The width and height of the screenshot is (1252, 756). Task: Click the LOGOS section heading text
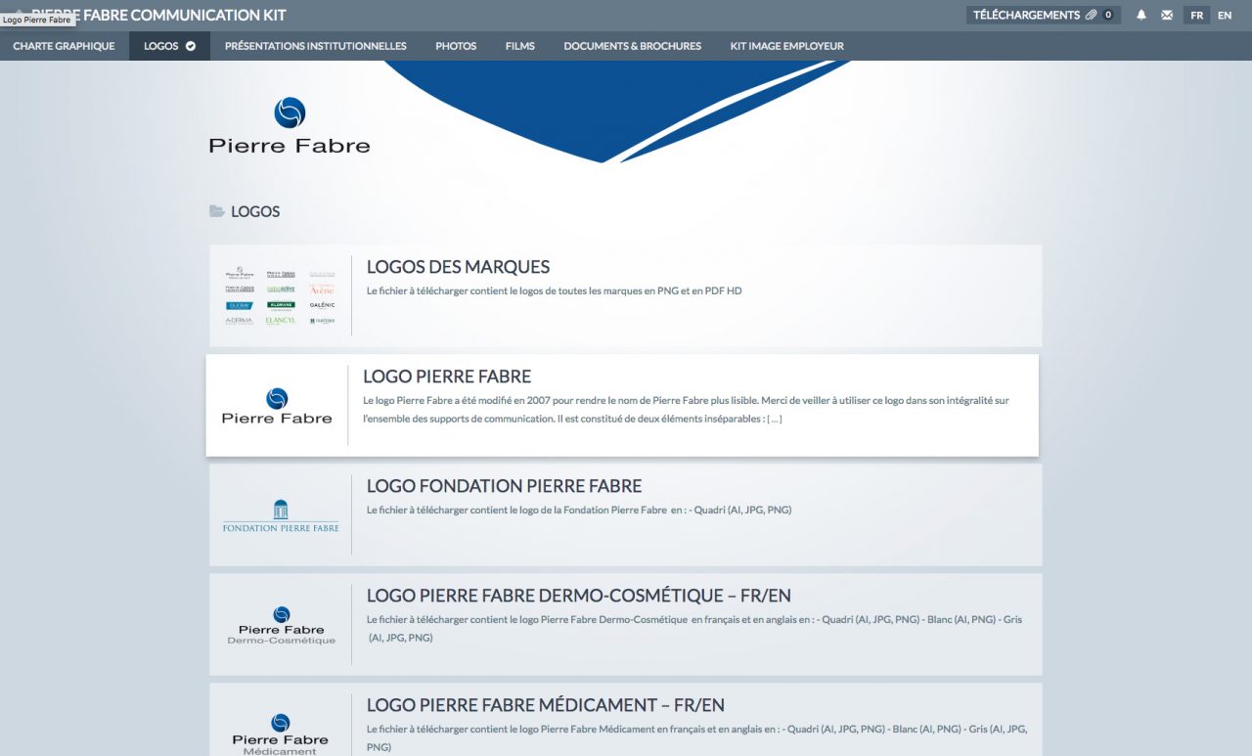[255, 211]
